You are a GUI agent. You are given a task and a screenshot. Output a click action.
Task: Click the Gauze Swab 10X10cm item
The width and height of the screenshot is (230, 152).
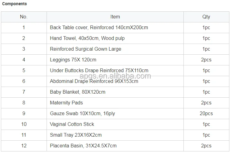point(82,114)
